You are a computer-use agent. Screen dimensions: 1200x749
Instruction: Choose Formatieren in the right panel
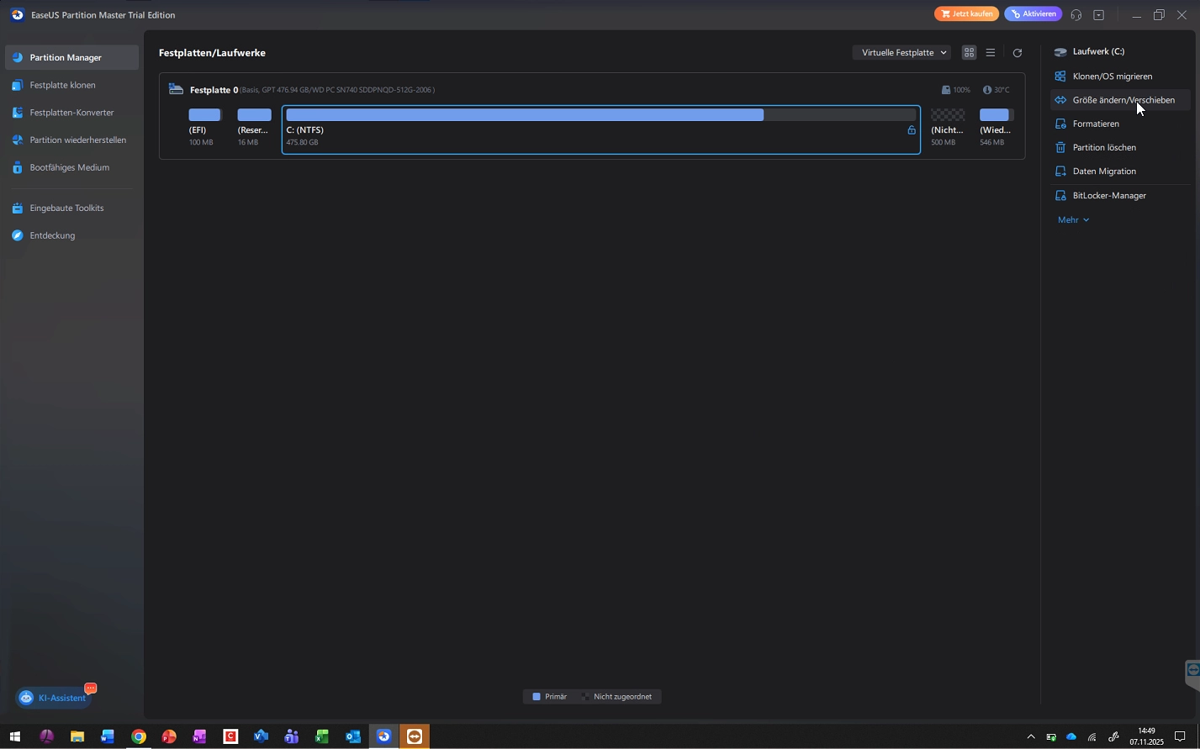1096,124
